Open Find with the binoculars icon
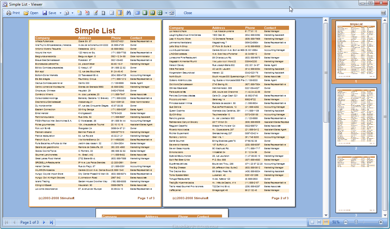Viewport: 390px width, 229px height. [x=128, y=13]
